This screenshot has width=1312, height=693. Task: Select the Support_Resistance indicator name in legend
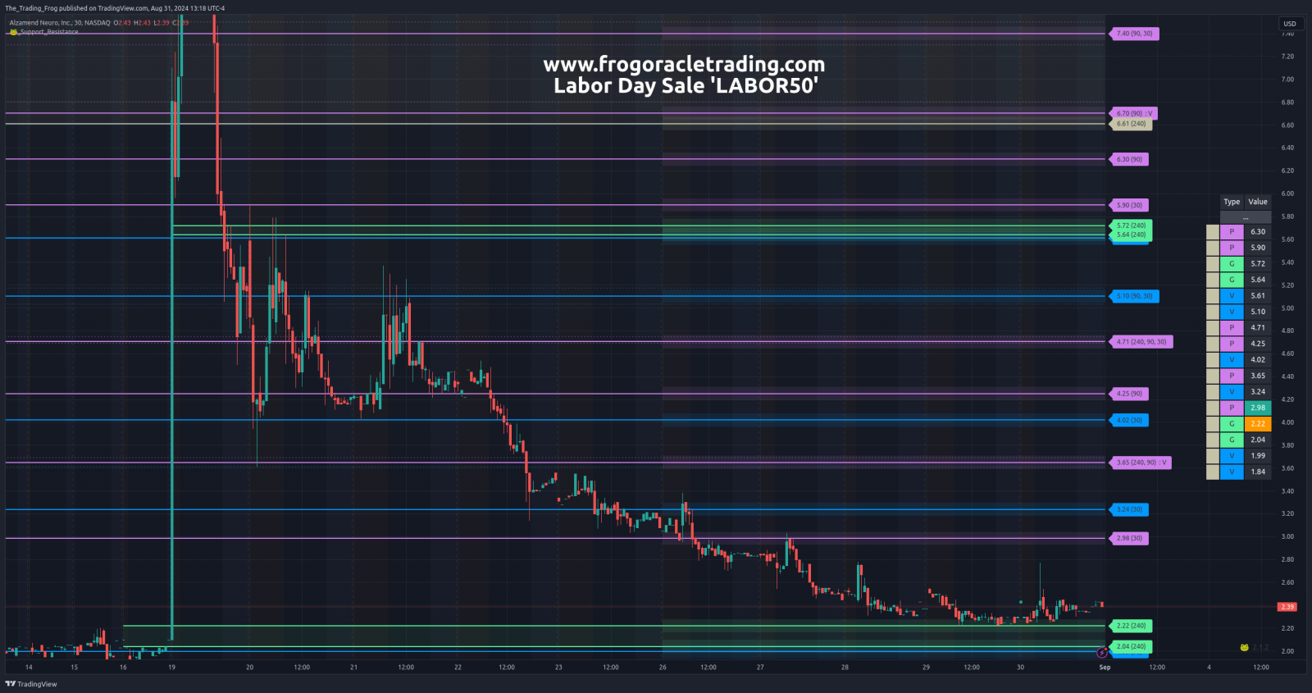tap(49, 32)
